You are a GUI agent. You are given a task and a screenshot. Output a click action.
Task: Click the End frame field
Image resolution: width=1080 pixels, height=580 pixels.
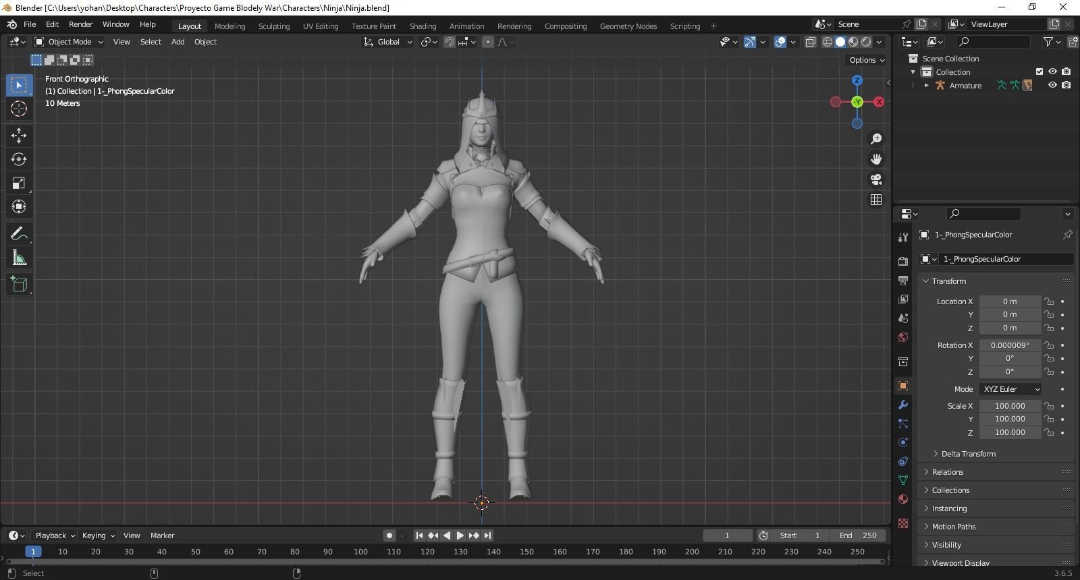pyautogui.click(x=859, y=535)
